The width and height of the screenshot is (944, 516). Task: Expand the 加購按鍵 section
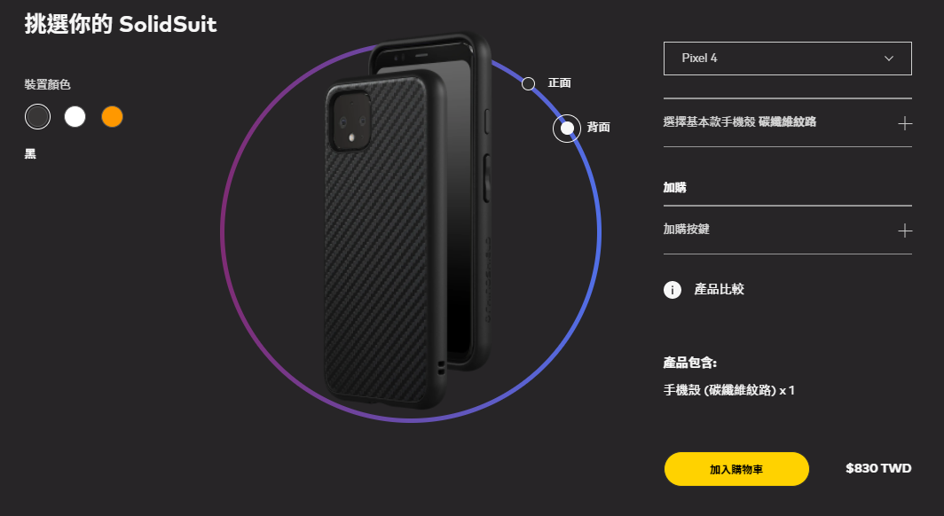click(x=788, y=230)
